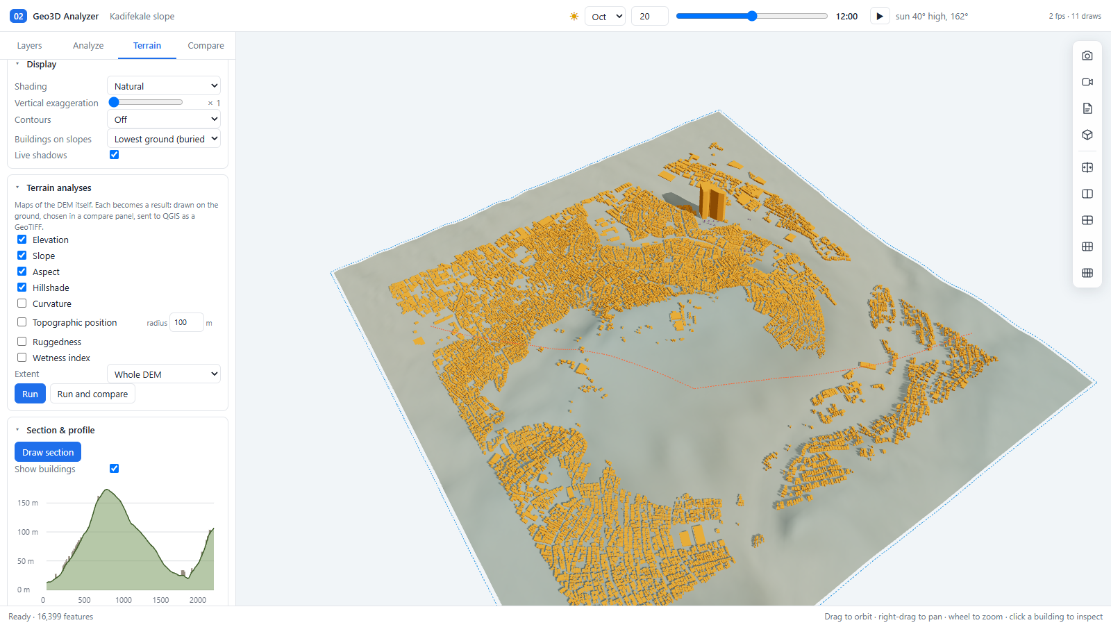Switch to two-panel layout icon
The width and height of the screenshot is (1111, 625).
(x=1087, y=194)
